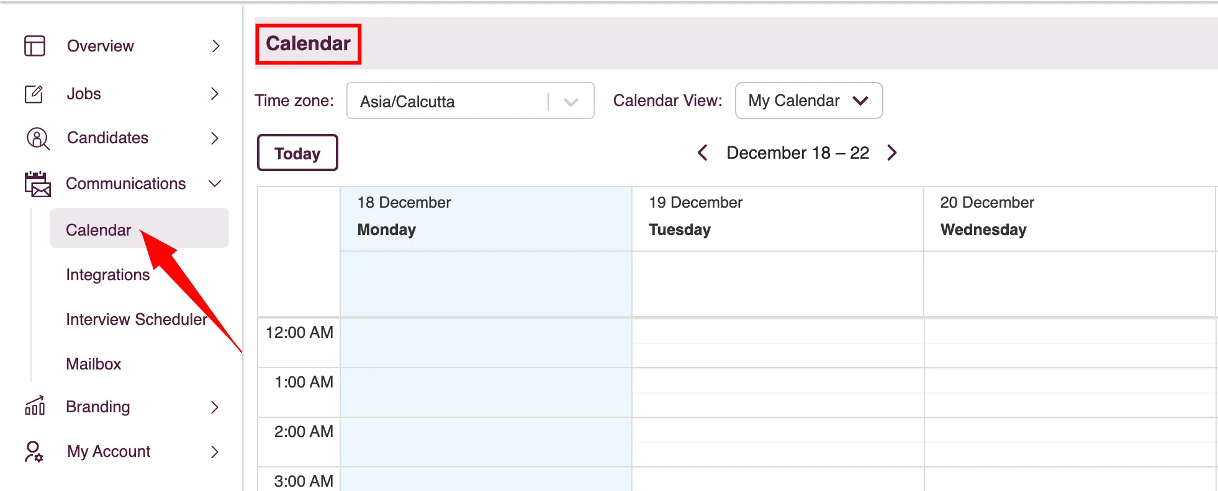This screenshot has width=1218, height=491.
Task: Open the Asia/Calcutta time zone dropdown
Action: coord(470,101)
